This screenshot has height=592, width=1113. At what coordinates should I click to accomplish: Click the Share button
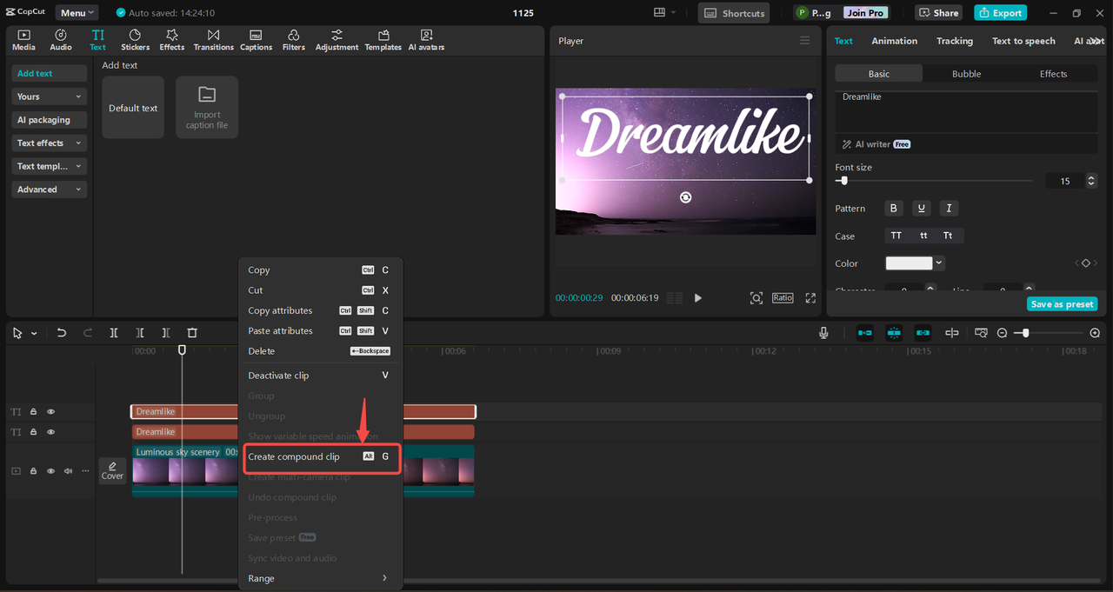(937, 13)
